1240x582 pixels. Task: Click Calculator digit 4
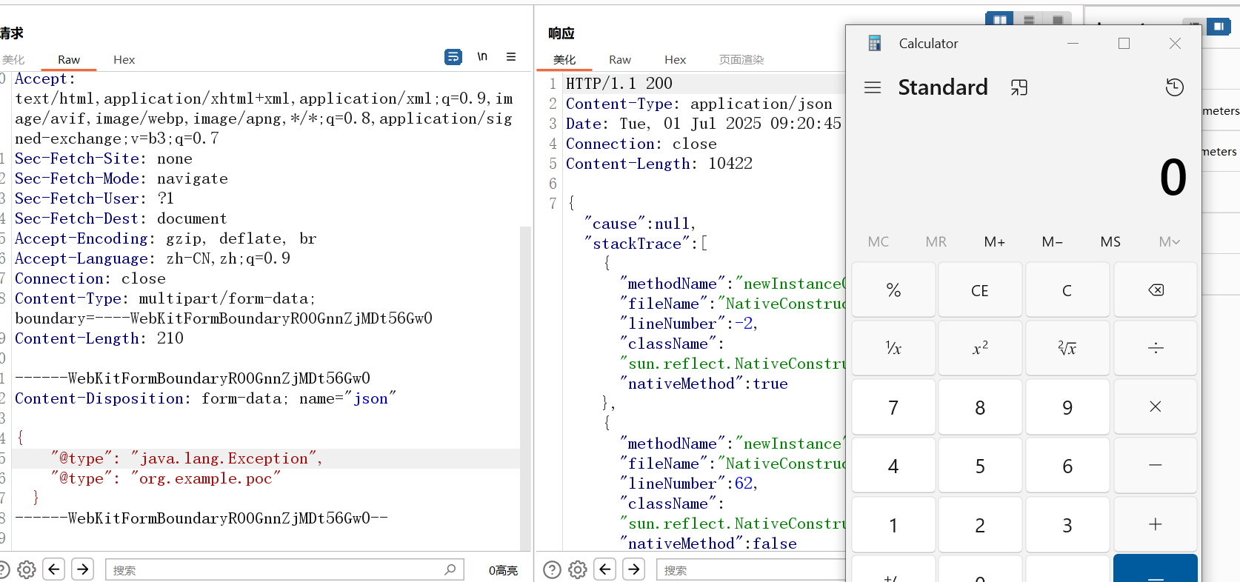(x=893, y=465)
